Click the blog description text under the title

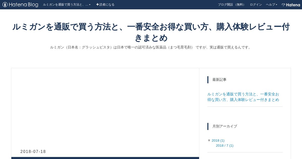pyautogui.click(x=151, y=47)
